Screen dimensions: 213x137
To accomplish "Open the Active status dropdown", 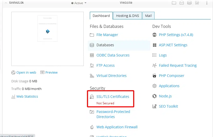I will click(x=79, y=3).
